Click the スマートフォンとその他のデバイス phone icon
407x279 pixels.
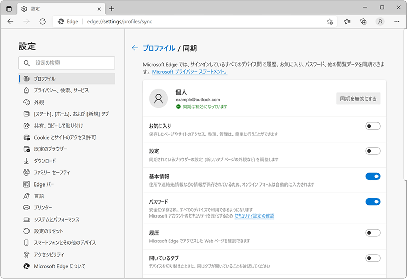click(x=26, y=243)
